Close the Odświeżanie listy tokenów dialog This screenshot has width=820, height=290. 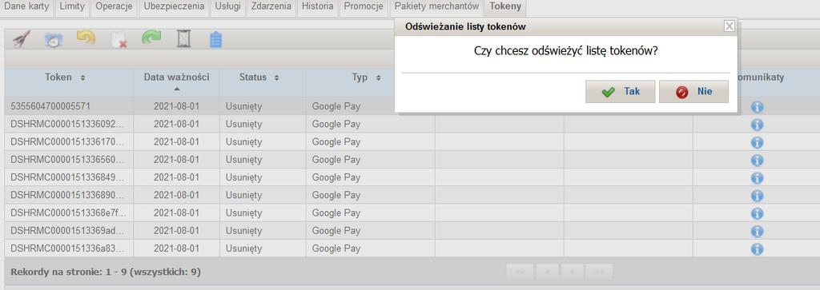point(729,26)
